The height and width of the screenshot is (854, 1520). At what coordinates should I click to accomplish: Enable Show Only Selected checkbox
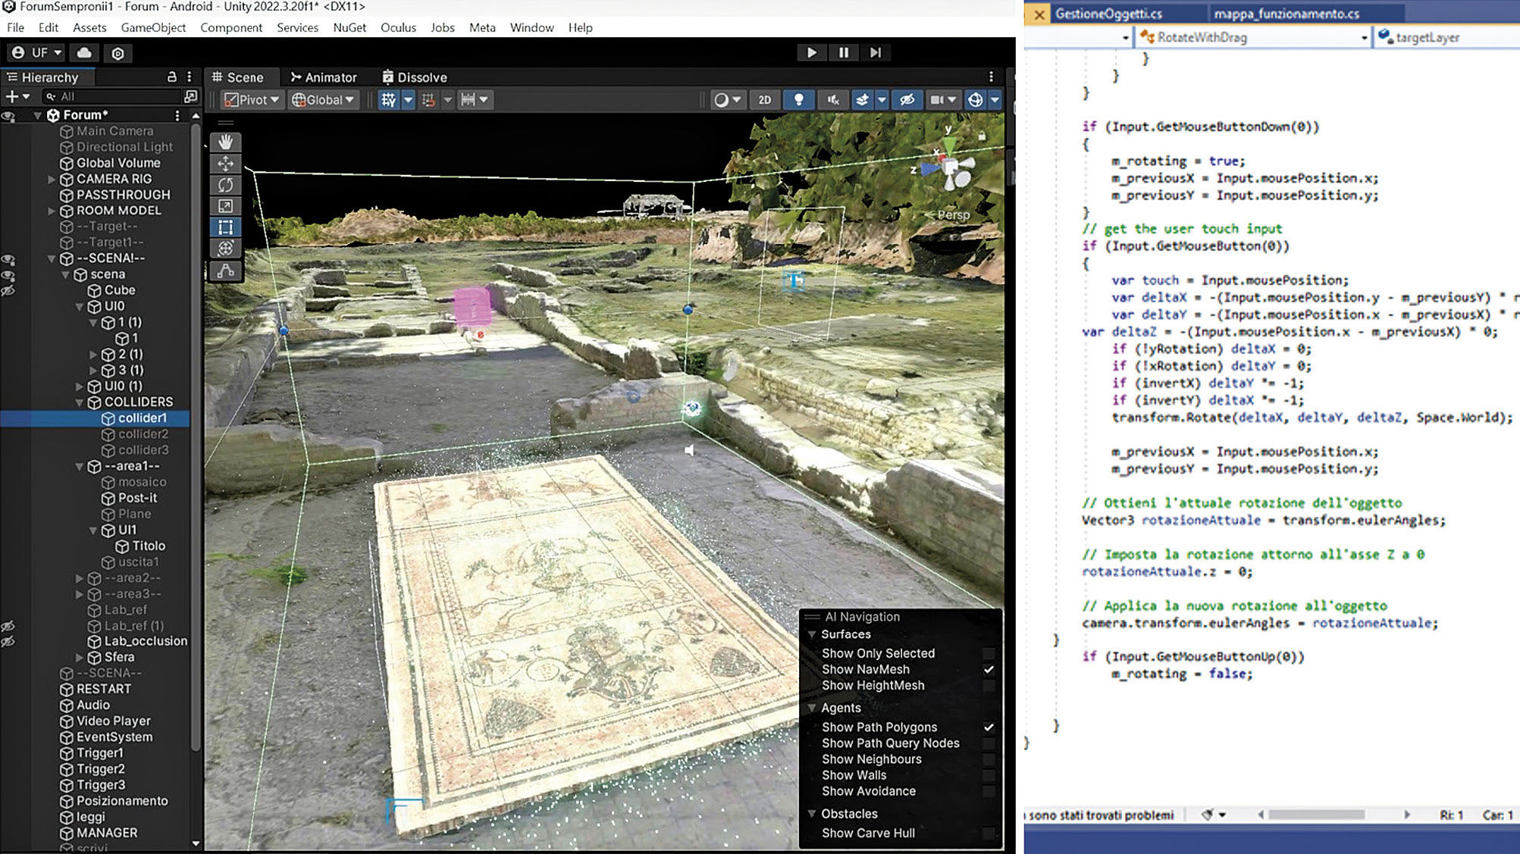tap(988, 653)
